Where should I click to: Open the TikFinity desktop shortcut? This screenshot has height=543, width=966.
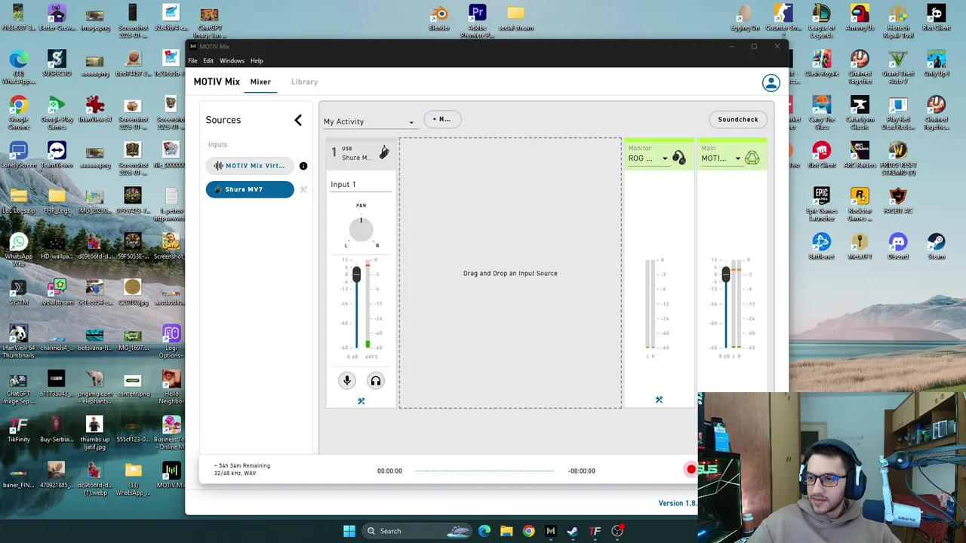(18, 430)
